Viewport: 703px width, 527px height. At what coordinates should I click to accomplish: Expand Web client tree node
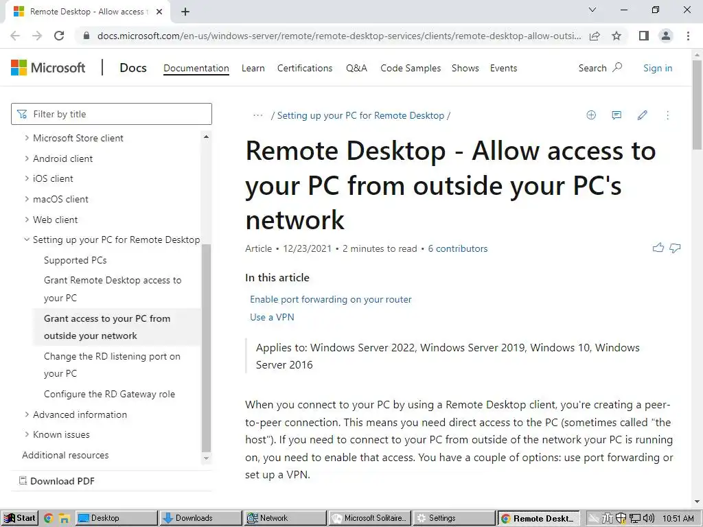27,220
